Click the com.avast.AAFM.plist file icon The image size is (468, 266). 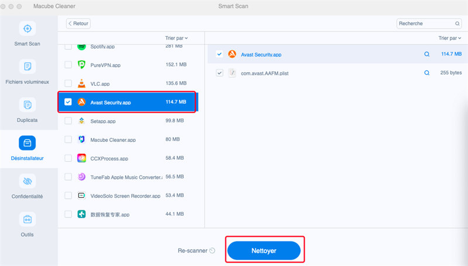coord(232,73)
